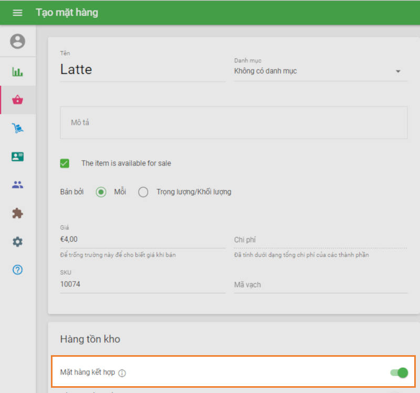Open the hamburger navigation menu
The height and width of the screenshot is (393, 420).
click(x=17, y=13)
